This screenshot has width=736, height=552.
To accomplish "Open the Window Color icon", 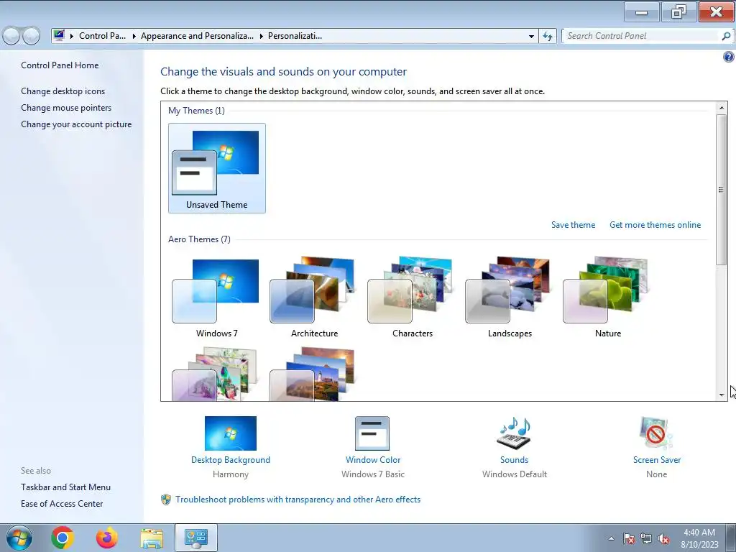I will pyautogui.click(x=372, y=433).
